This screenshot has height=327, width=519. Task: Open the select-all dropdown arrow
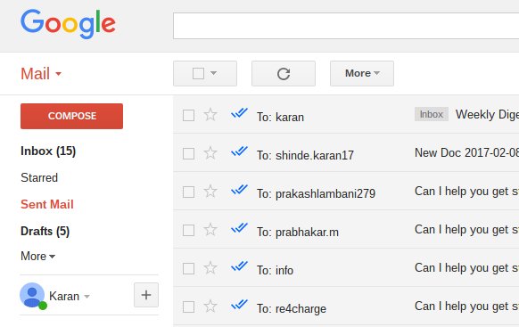[x=213, y=73]
